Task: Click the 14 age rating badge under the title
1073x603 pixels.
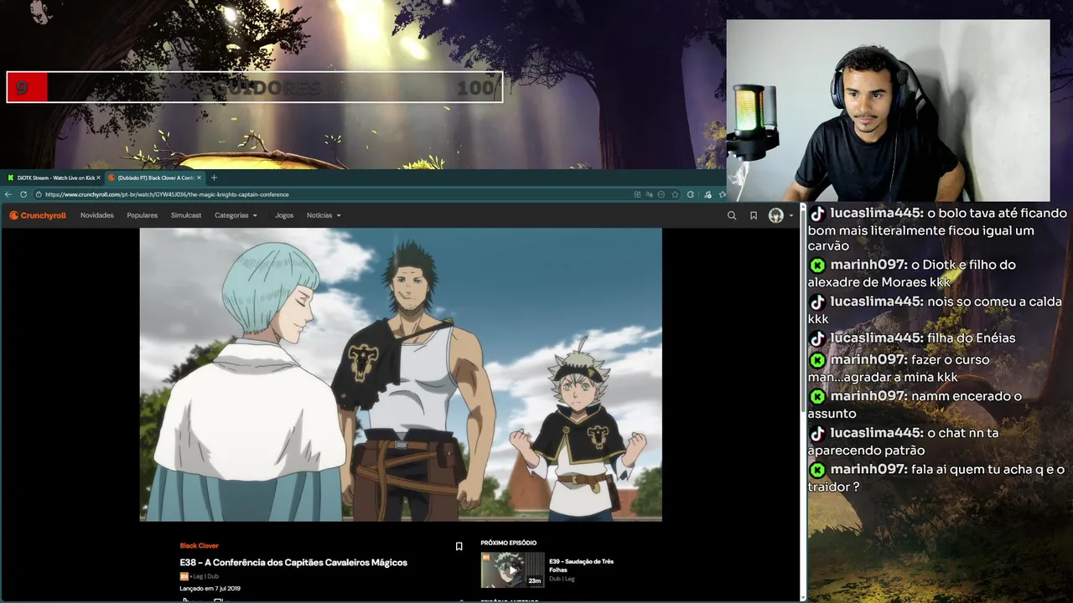Action: point(184,576)
